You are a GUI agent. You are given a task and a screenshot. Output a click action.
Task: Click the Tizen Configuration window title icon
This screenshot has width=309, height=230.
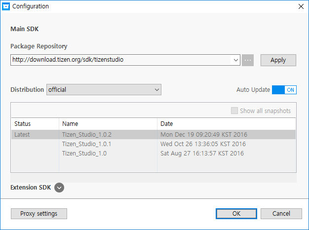click(x=6, y=6)
